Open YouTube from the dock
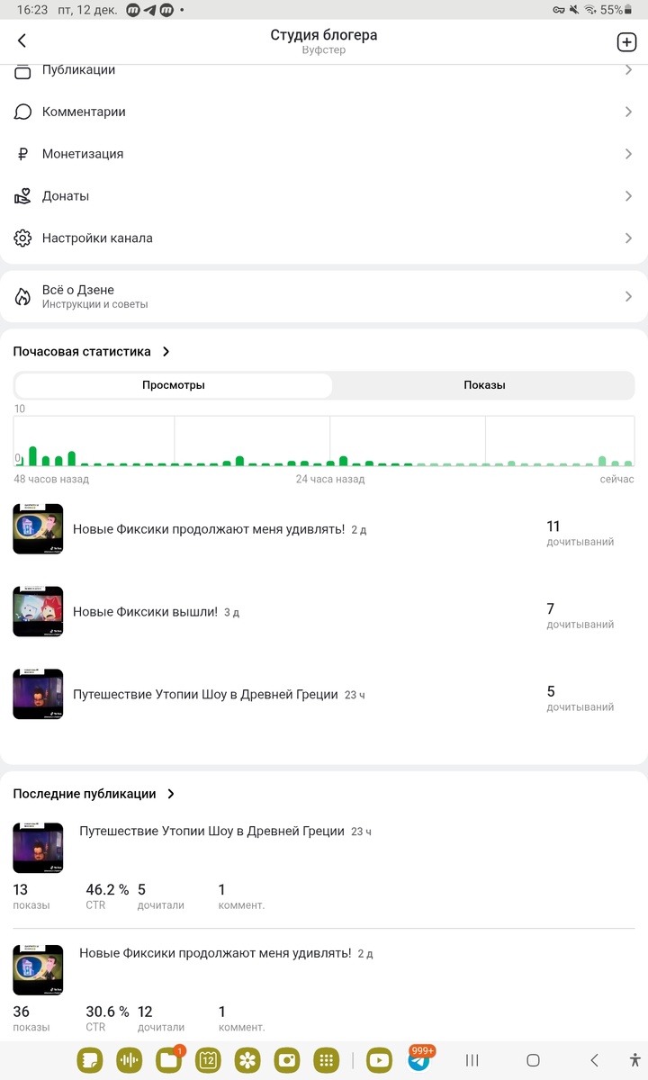The image size is (648, 1080). tap(380, 1060)
